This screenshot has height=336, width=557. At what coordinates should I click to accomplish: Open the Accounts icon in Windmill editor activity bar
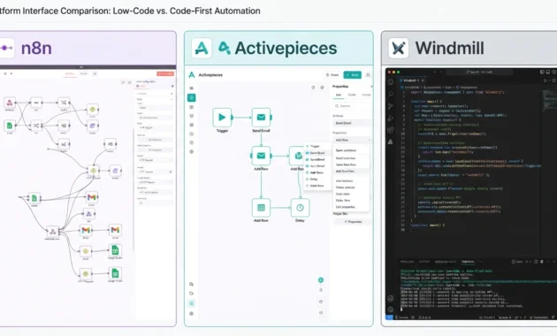(391, 298)
